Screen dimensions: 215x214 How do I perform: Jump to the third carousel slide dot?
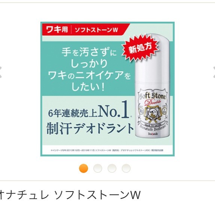coord(112,168)
